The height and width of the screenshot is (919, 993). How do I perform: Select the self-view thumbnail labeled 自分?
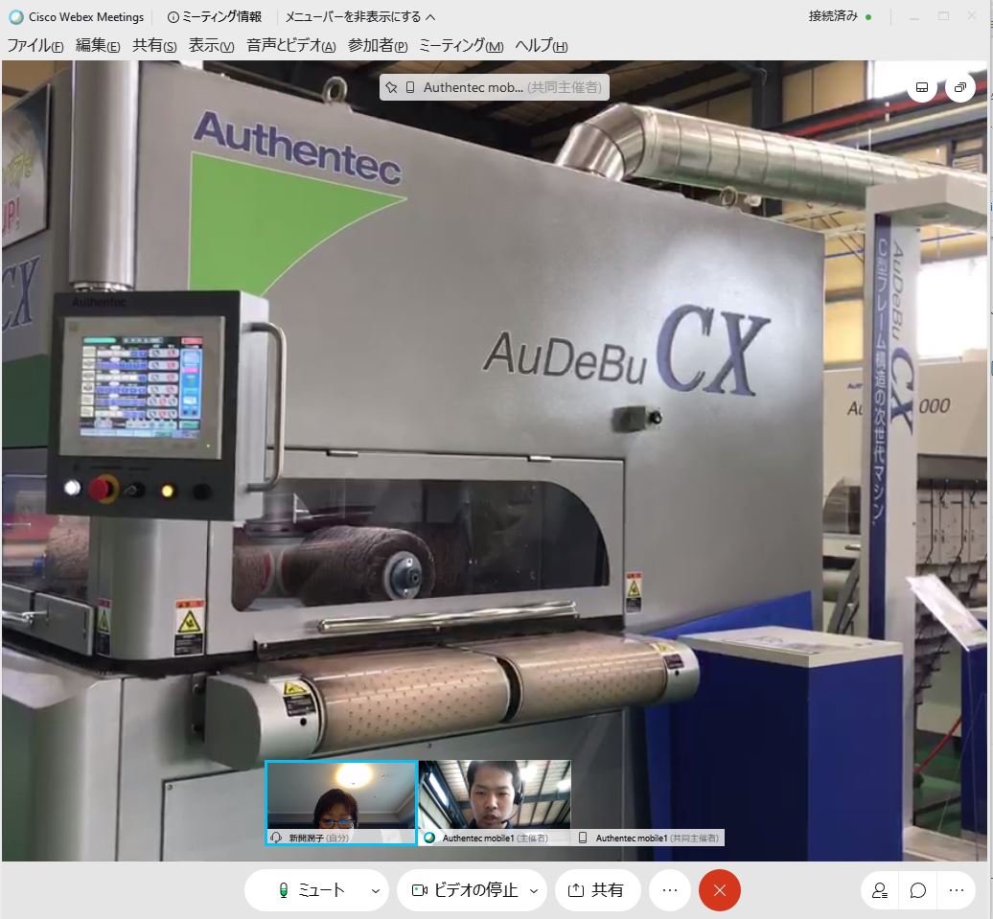(340, 795)
